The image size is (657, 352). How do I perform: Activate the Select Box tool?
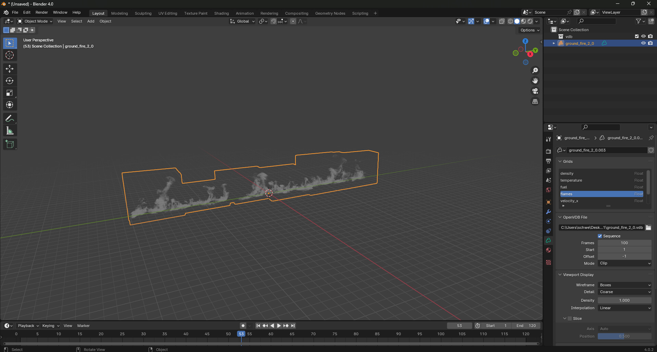pos(10,43)
